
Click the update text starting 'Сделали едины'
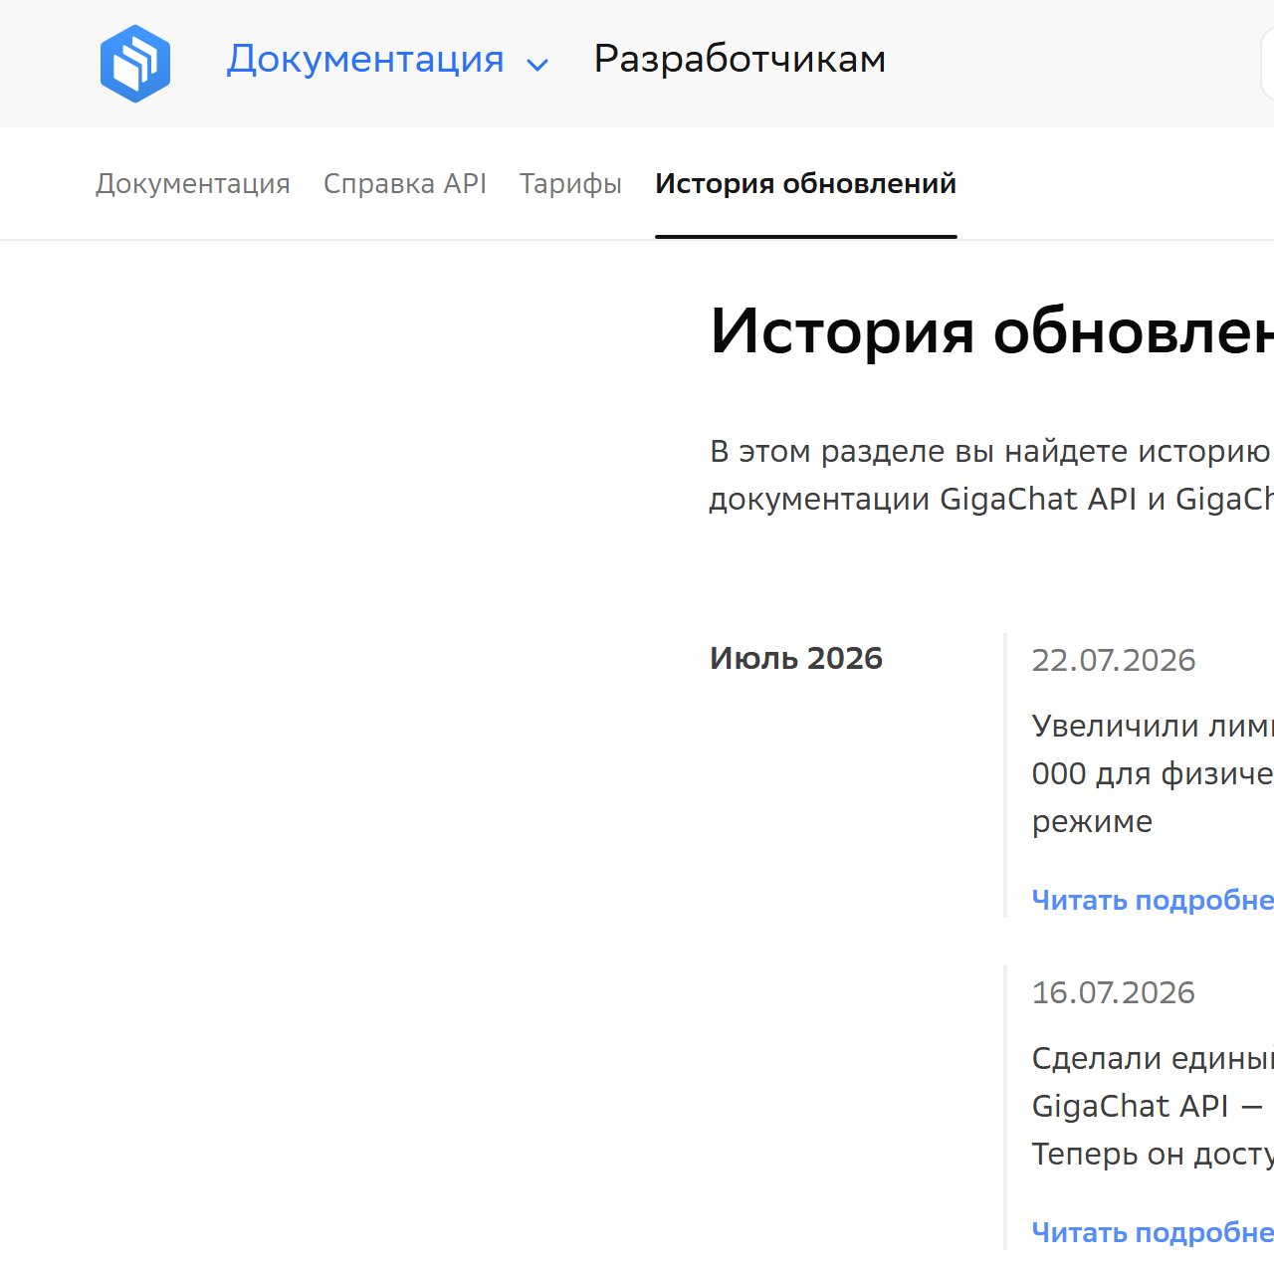(1153, 1106)
